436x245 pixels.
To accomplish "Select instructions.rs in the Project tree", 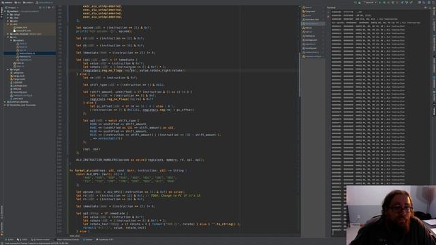I will tap(27, 53).
